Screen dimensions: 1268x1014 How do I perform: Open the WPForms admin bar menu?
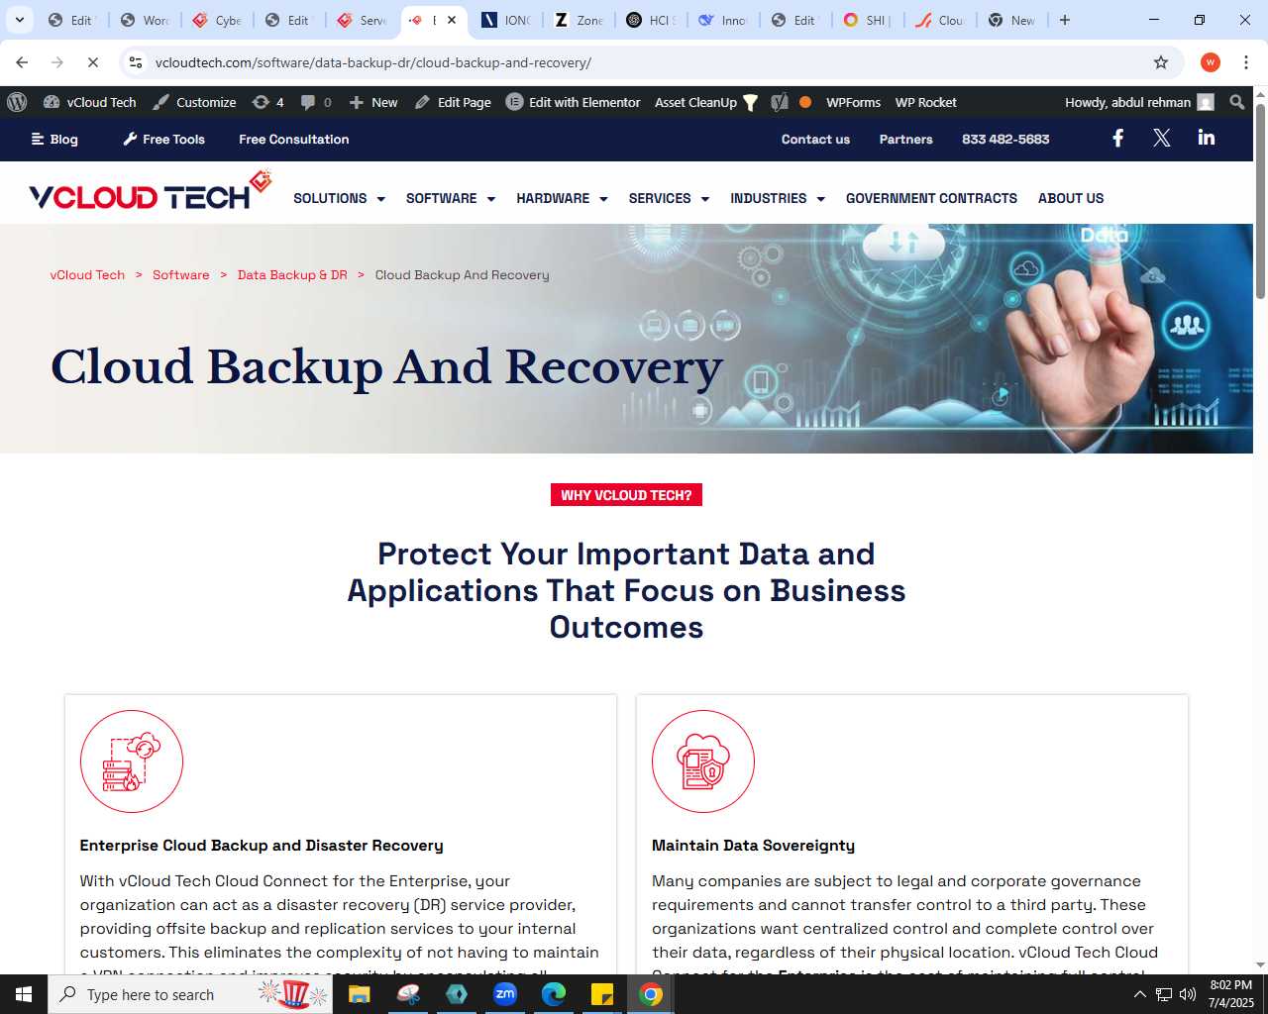[853, 102]
